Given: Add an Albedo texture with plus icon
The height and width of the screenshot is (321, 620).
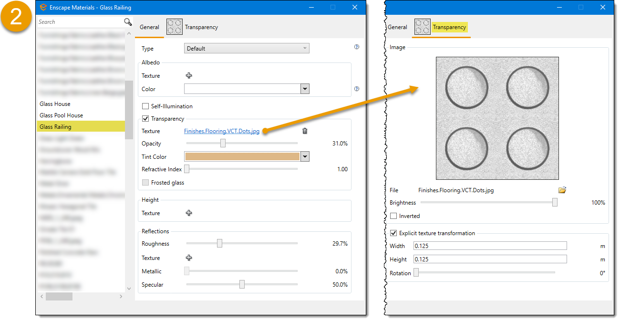Looking at the screenshot, I should [x=189, y=76].
